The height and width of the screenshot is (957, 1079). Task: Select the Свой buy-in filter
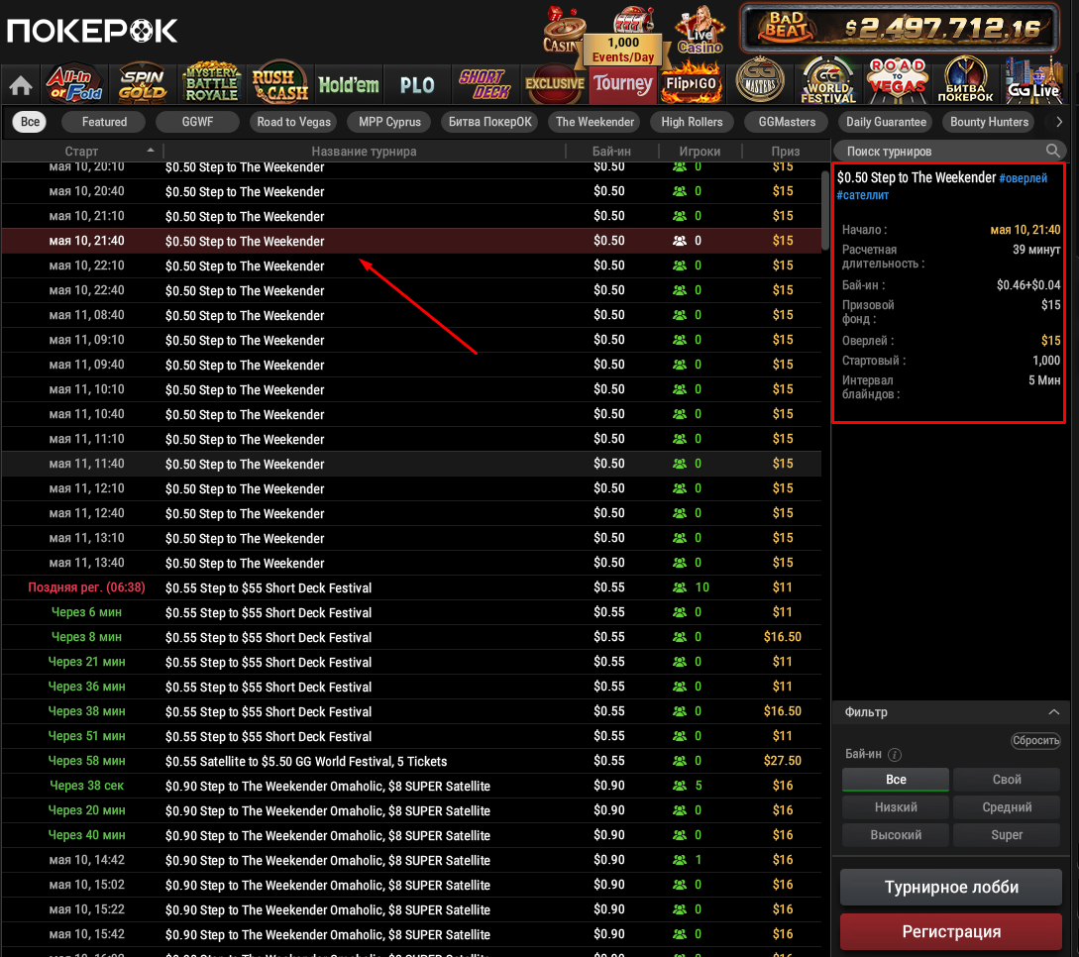pos(1006,780)
